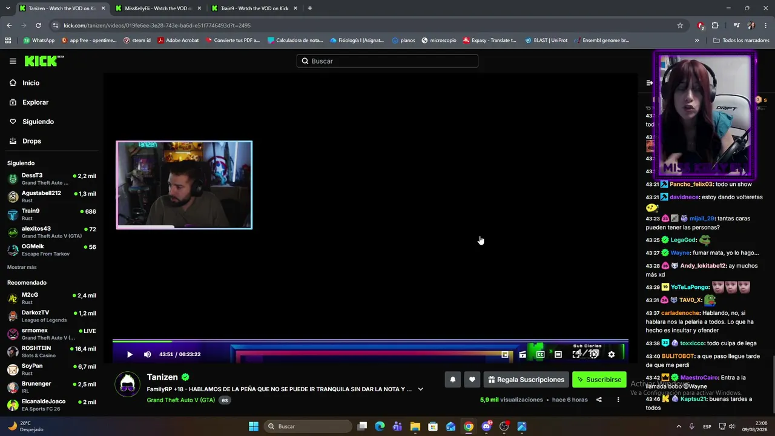Screen dimensions: 775x436
Task: Toggle closed captions in the player
Action: coord(540,354)
